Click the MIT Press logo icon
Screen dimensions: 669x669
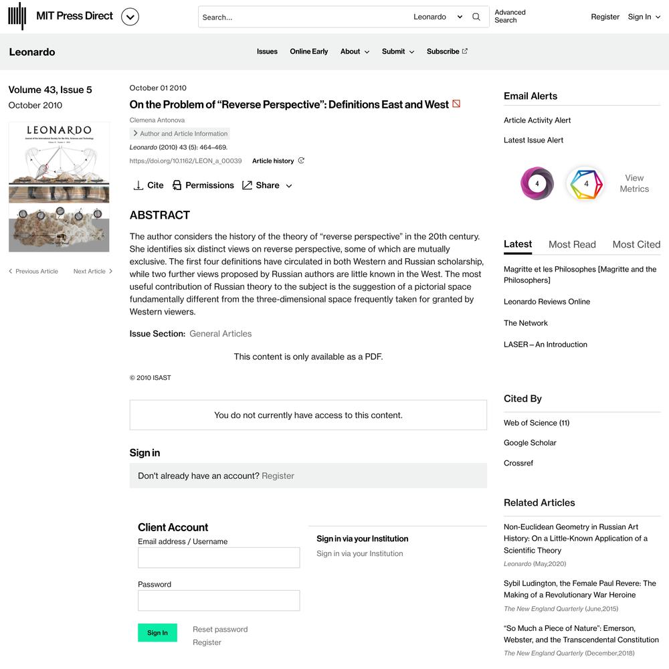17,16
